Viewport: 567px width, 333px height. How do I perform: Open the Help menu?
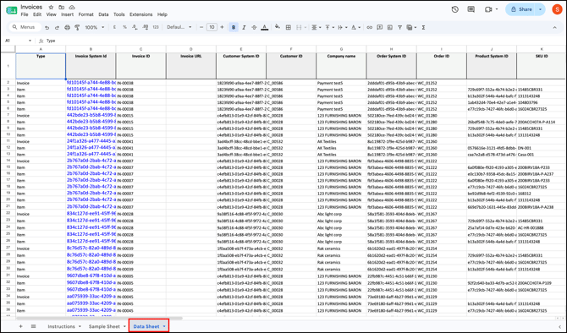[162, 14]
